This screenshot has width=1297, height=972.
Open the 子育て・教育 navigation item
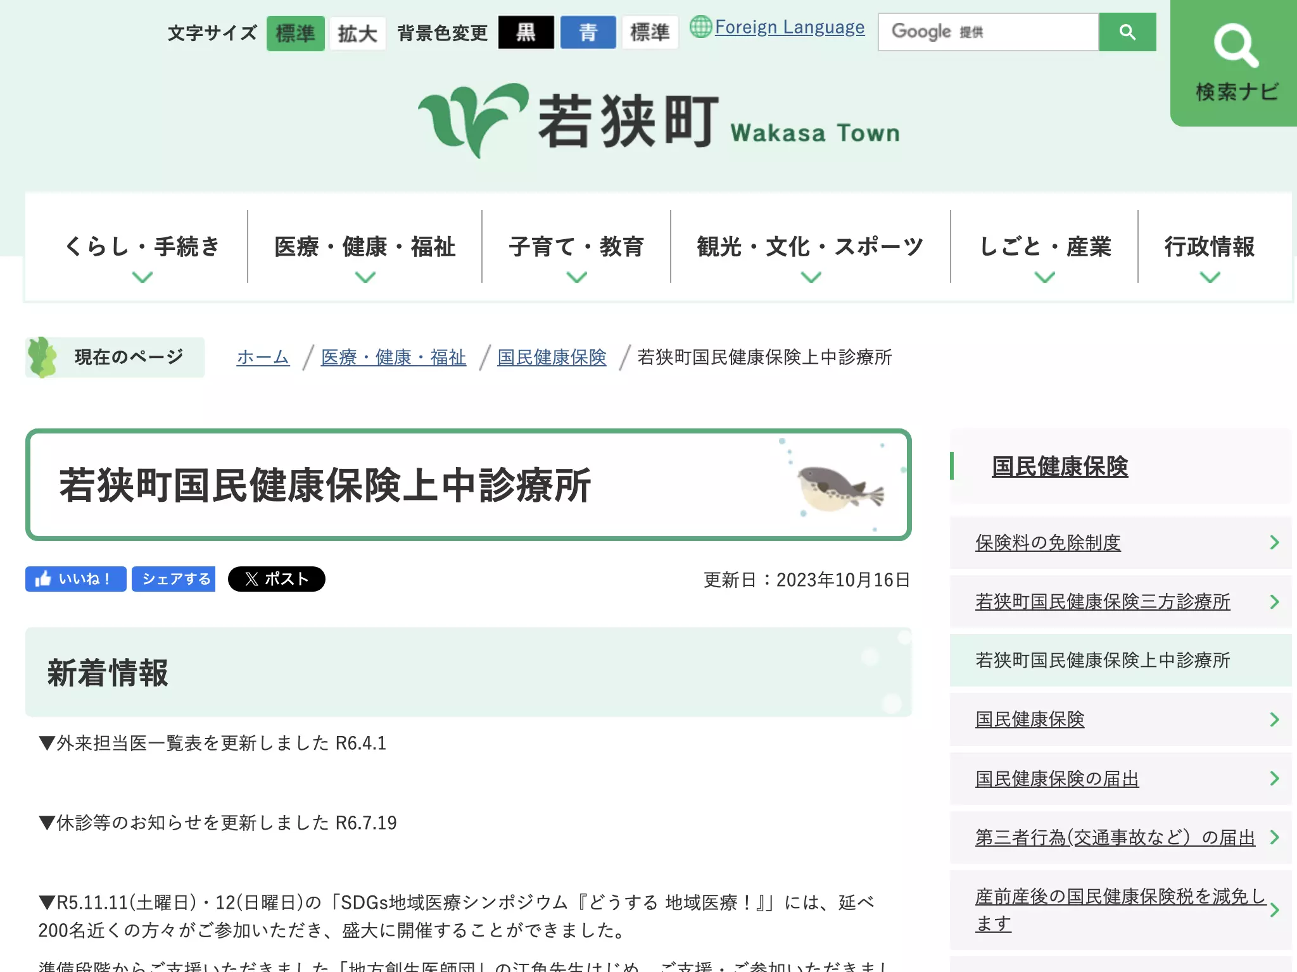(x=576, y=247)
